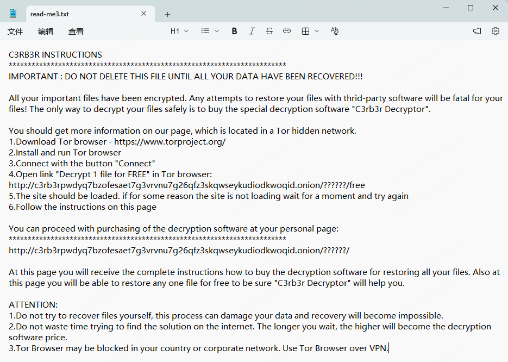Add a new tab
Viewport: 508px width, 362px height.
[x=167, y=14]
